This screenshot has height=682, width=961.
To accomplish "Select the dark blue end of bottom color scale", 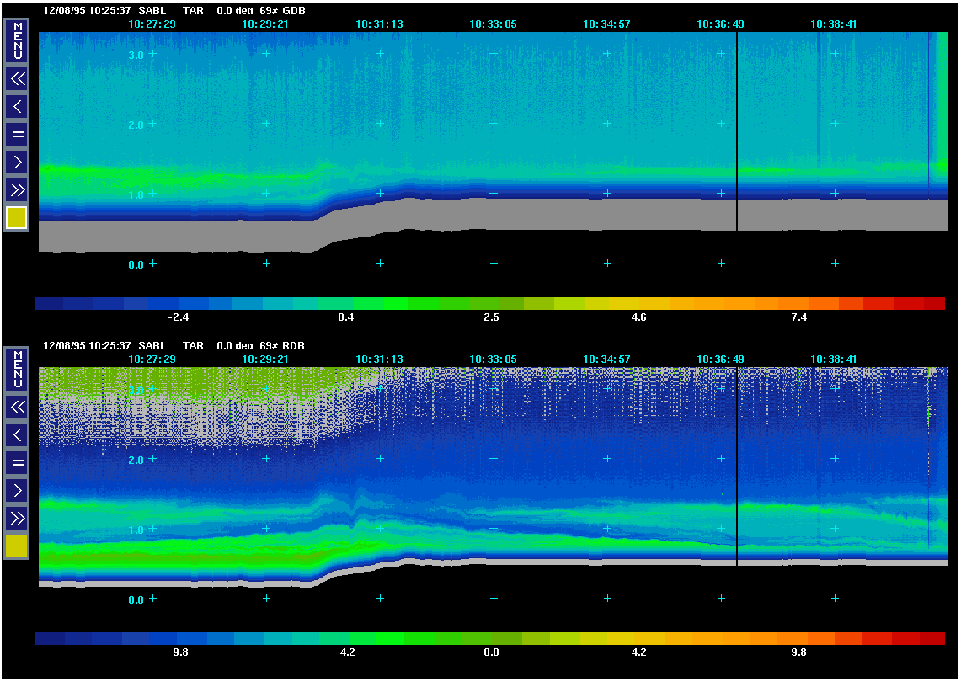I will (x=49, y=638).
